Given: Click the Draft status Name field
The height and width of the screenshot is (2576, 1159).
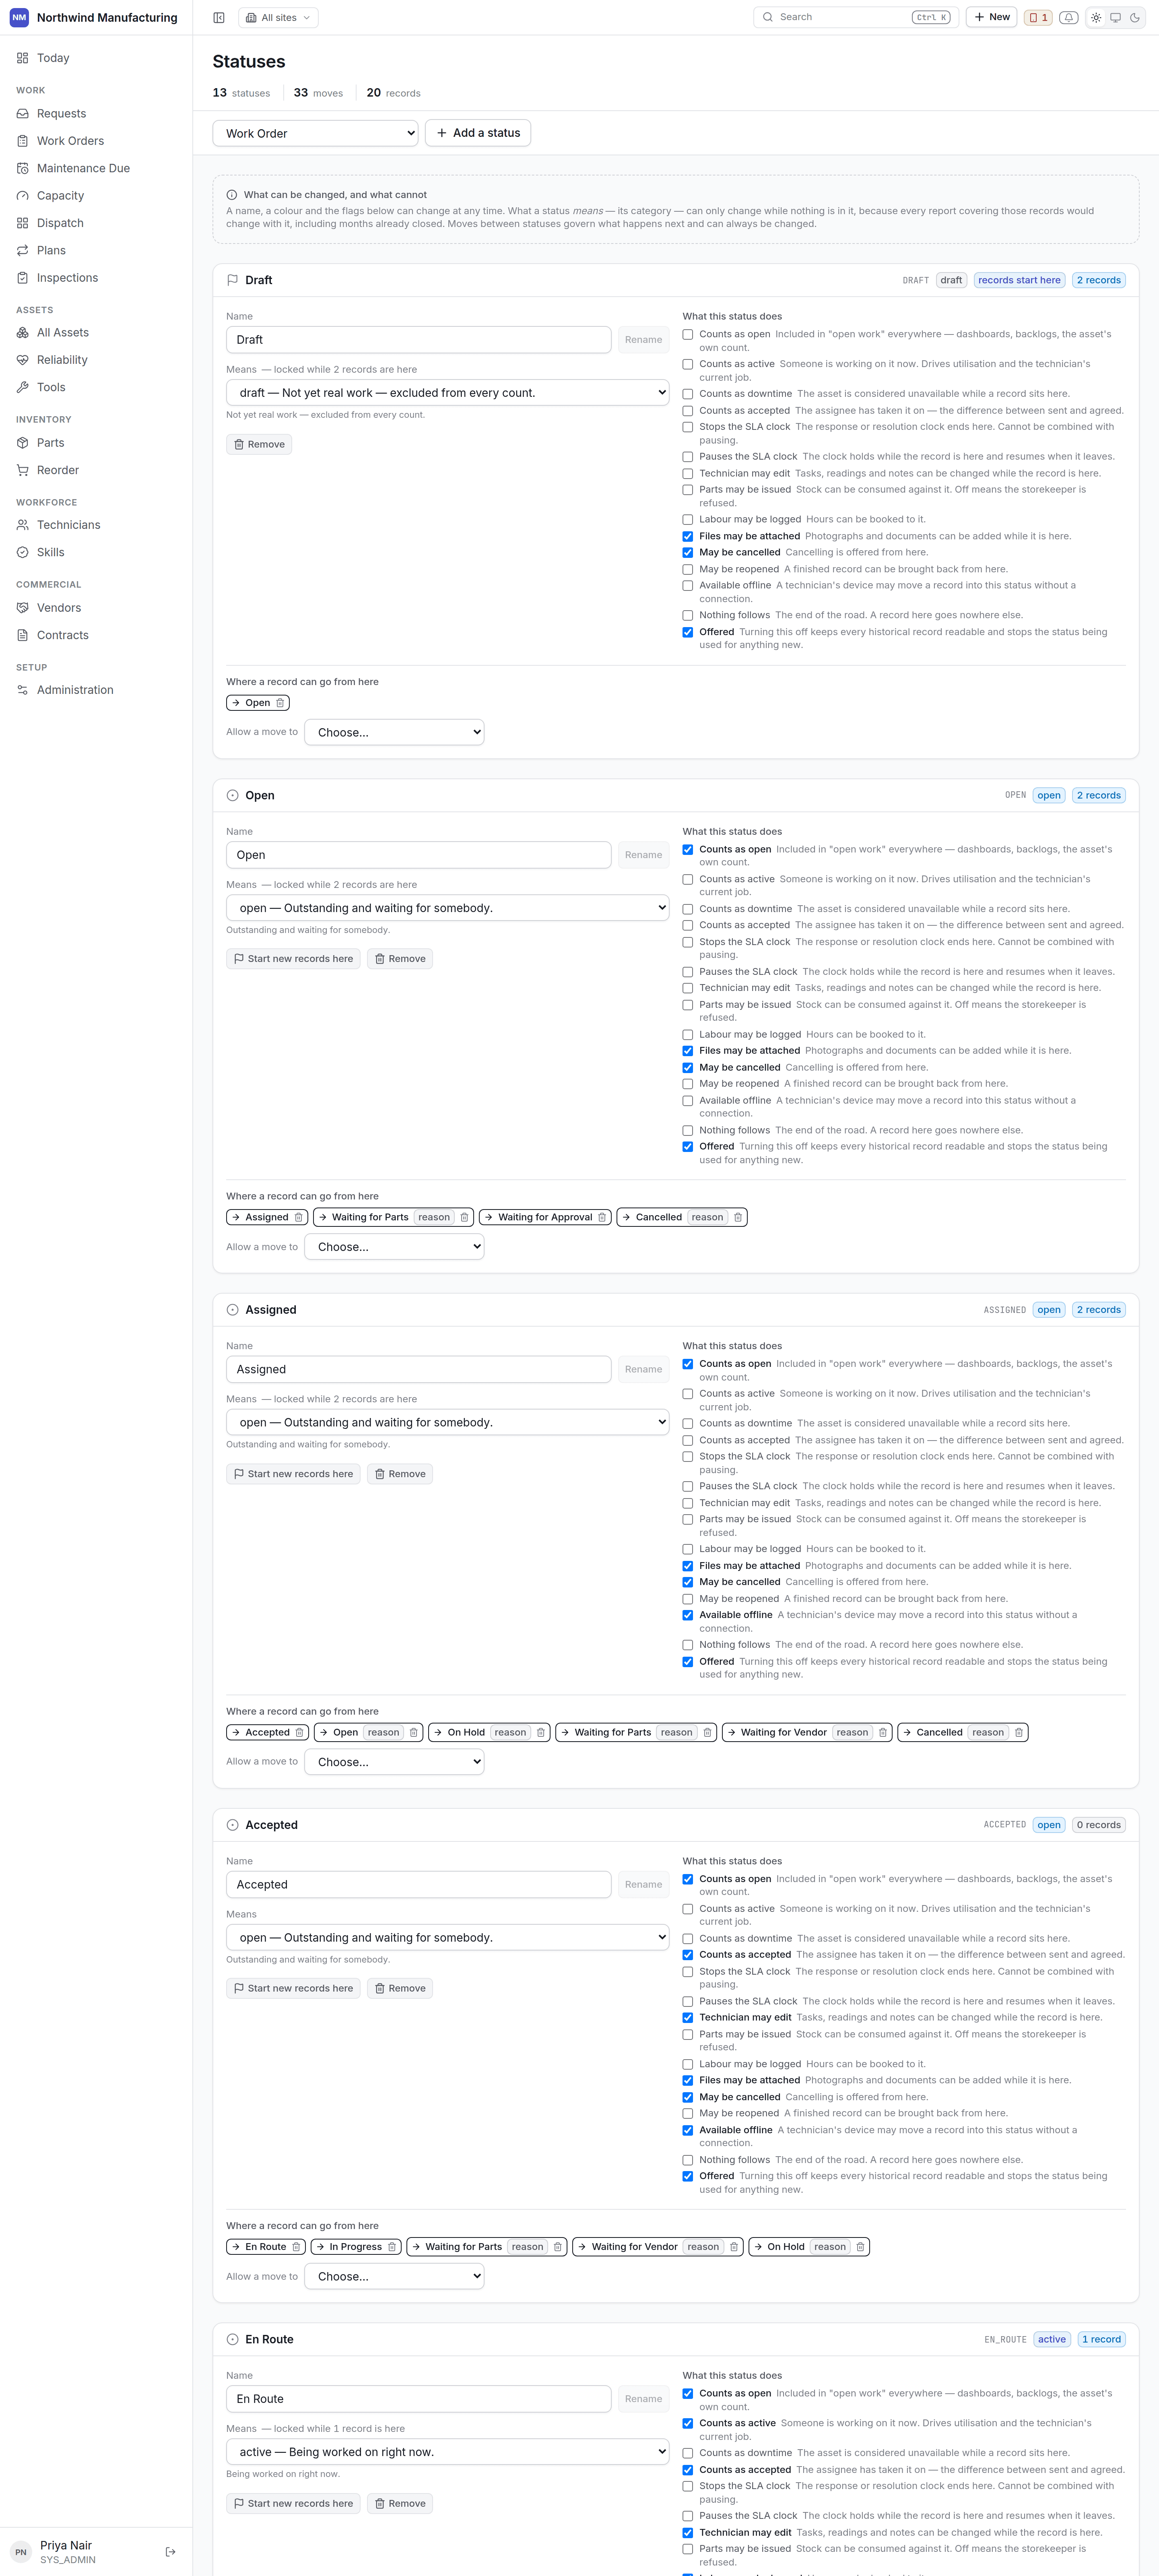Looking at the screenshot, I should [418, 340].
